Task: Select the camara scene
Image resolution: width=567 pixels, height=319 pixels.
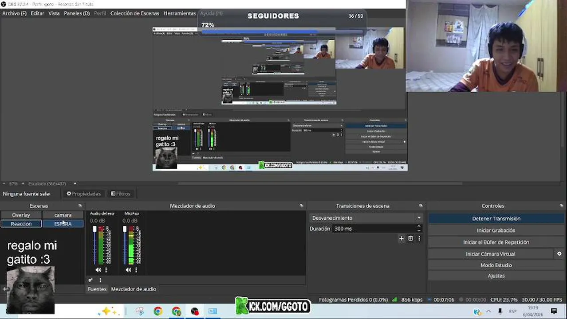Action: [x=63, y=215]
